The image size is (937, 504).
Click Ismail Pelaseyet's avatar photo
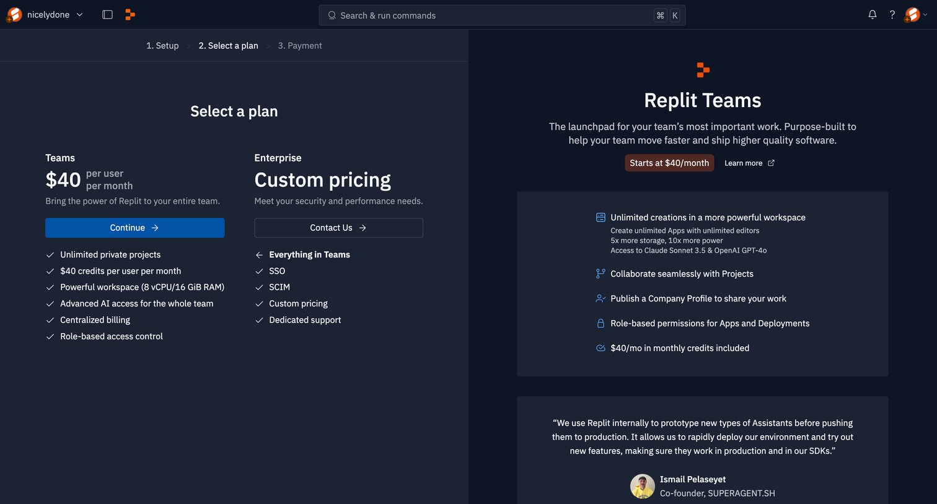643,487
